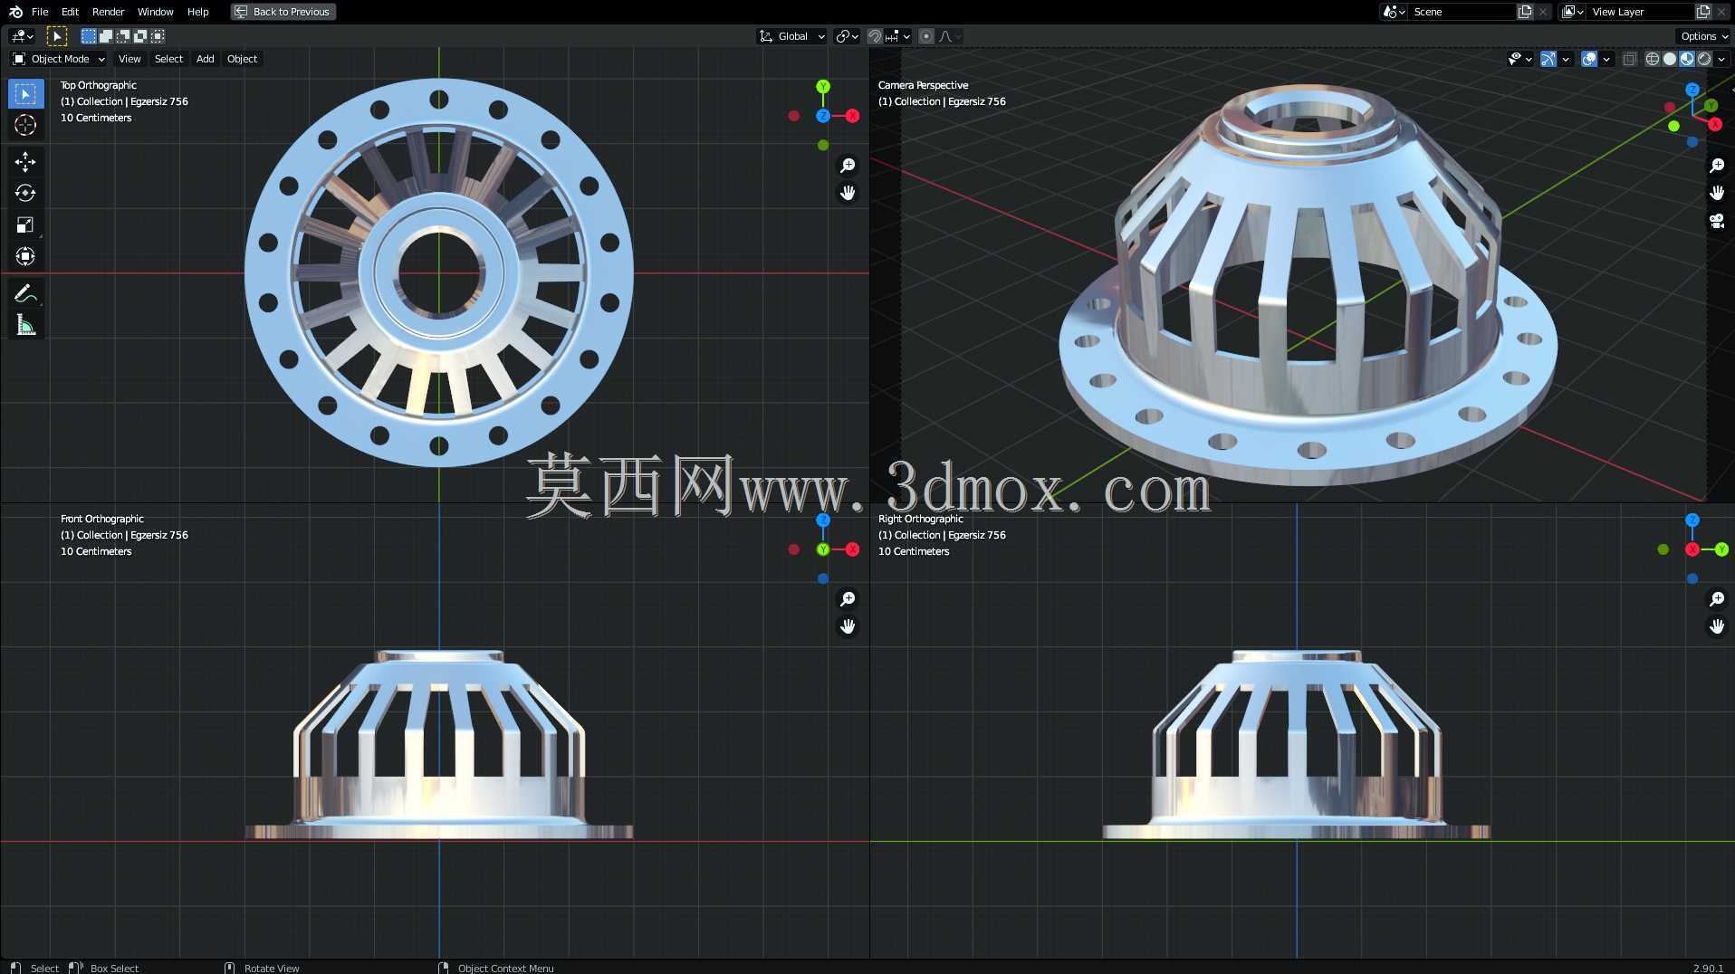Click the add view layer icon
Image resolution: width=1735 pixels, height=974 pixels.
[1703, 12]
